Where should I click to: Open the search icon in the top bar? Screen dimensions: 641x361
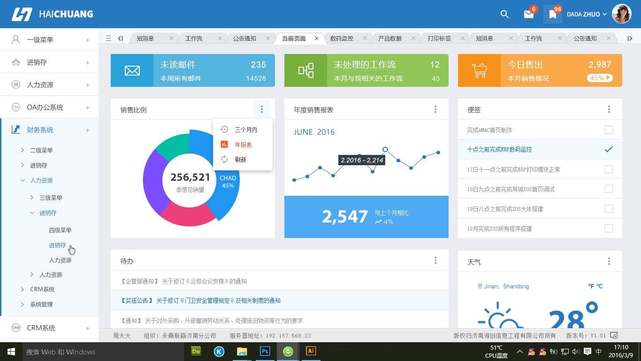pyautogui.click(x=504, y=14)
